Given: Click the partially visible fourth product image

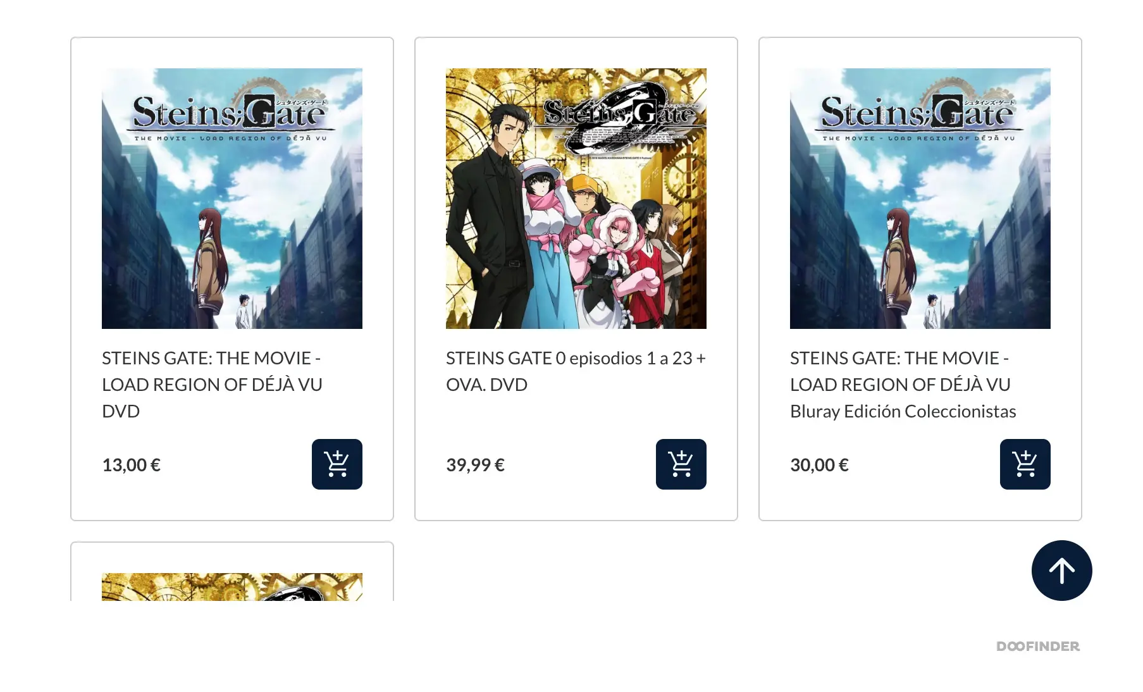Looking at the screenshot, I should tap(232, 586).
